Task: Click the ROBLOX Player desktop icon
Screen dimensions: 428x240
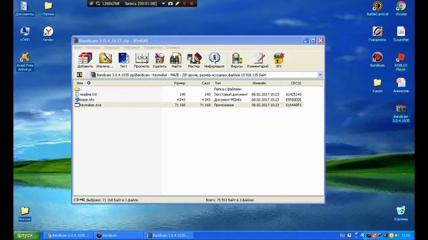Action: [x=401, y=61]
